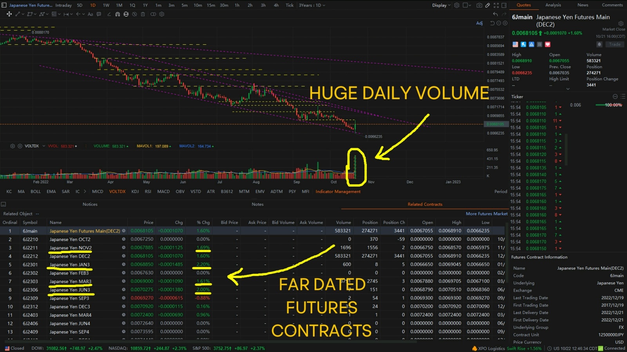Expand more main indicators arrow after IC
The width and height of the screenshot is (627, 352).
[85, 192]
